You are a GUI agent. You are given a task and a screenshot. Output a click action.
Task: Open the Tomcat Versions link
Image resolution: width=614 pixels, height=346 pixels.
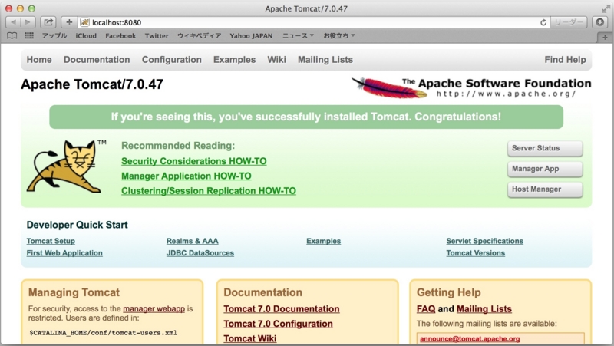[x=475, y=253]
